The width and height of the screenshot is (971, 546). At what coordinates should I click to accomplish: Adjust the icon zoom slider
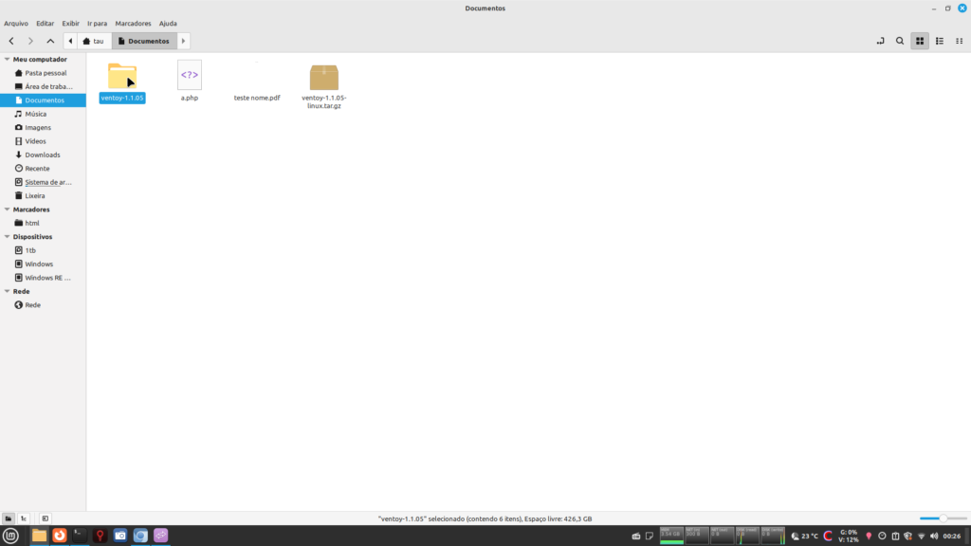pos(942,519)
